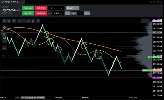Screen dimensions: 164x100
Task: Click the position entry @29256.25 text
Action: 12,10
